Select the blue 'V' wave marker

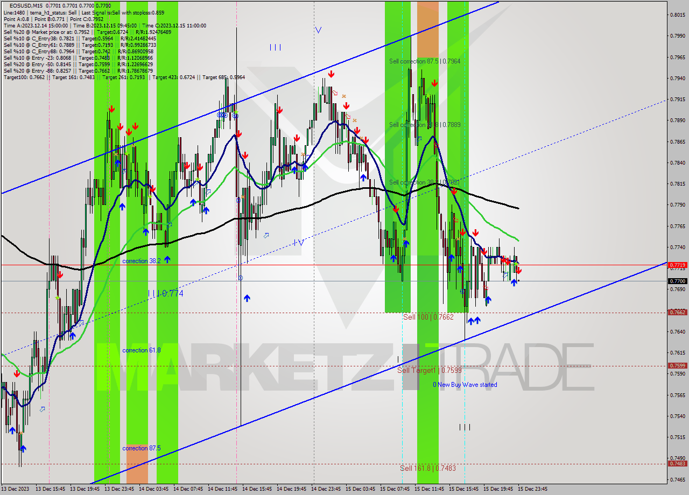318,30
